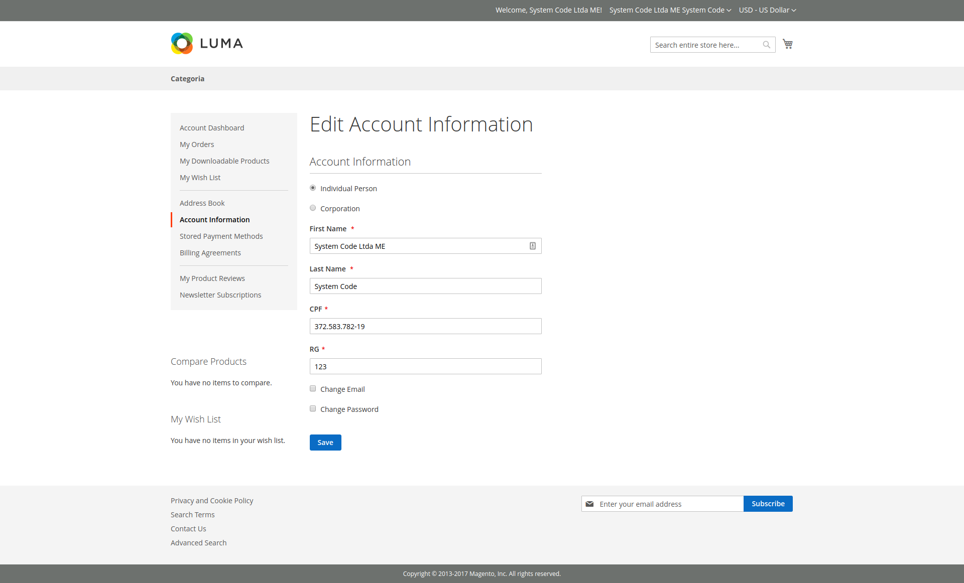Focus the store search box
This screenshot has height=583, width=964.
[705, 45]
